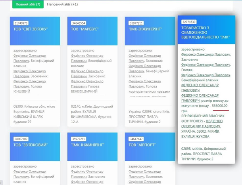
Task: Click code badge 38007107
Action: pos(21,139)
